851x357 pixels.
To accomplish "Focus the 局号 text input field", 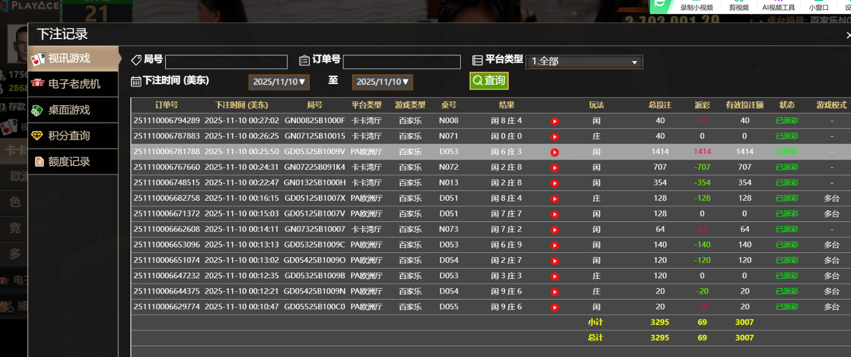I will point(226,62).
